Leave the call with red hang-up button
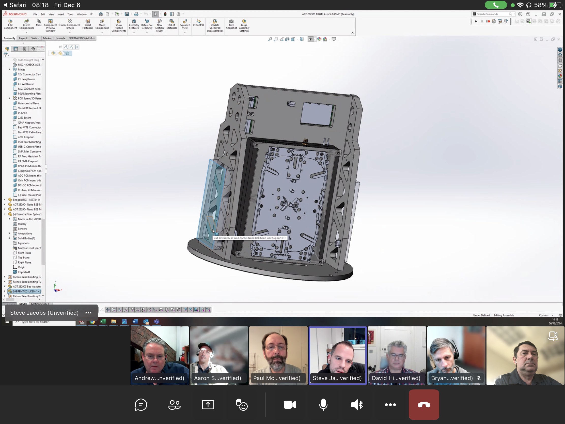This screenshot has width=565, height=424. [x=424, y=405]
